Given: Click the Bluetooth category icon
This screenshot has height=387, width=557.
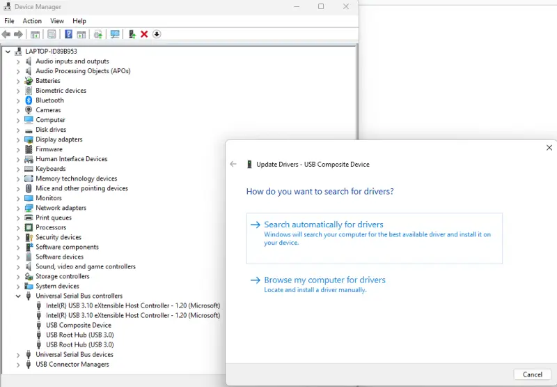Looking at the screenshot, I should (x=29, y=100).
